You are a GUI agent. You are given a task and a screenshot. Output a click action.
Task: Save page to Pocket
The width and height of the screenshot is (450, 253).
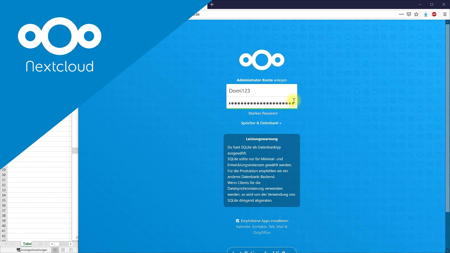click(409, 14)
